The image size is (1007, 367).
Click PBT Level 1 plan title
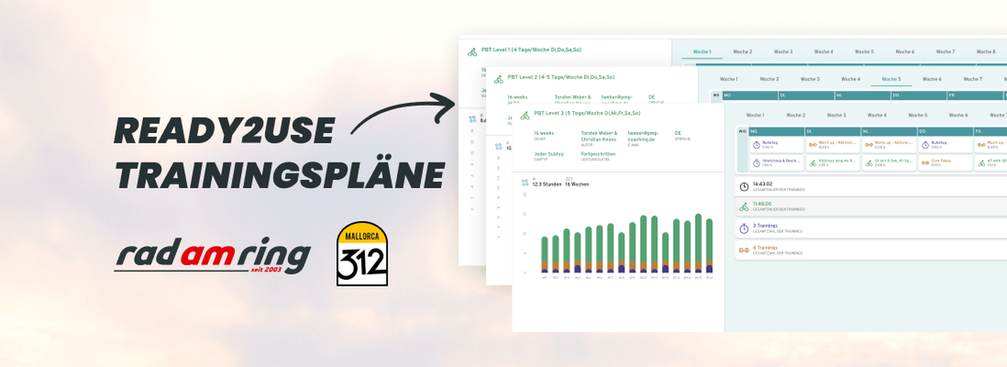(x=531, y=50)
